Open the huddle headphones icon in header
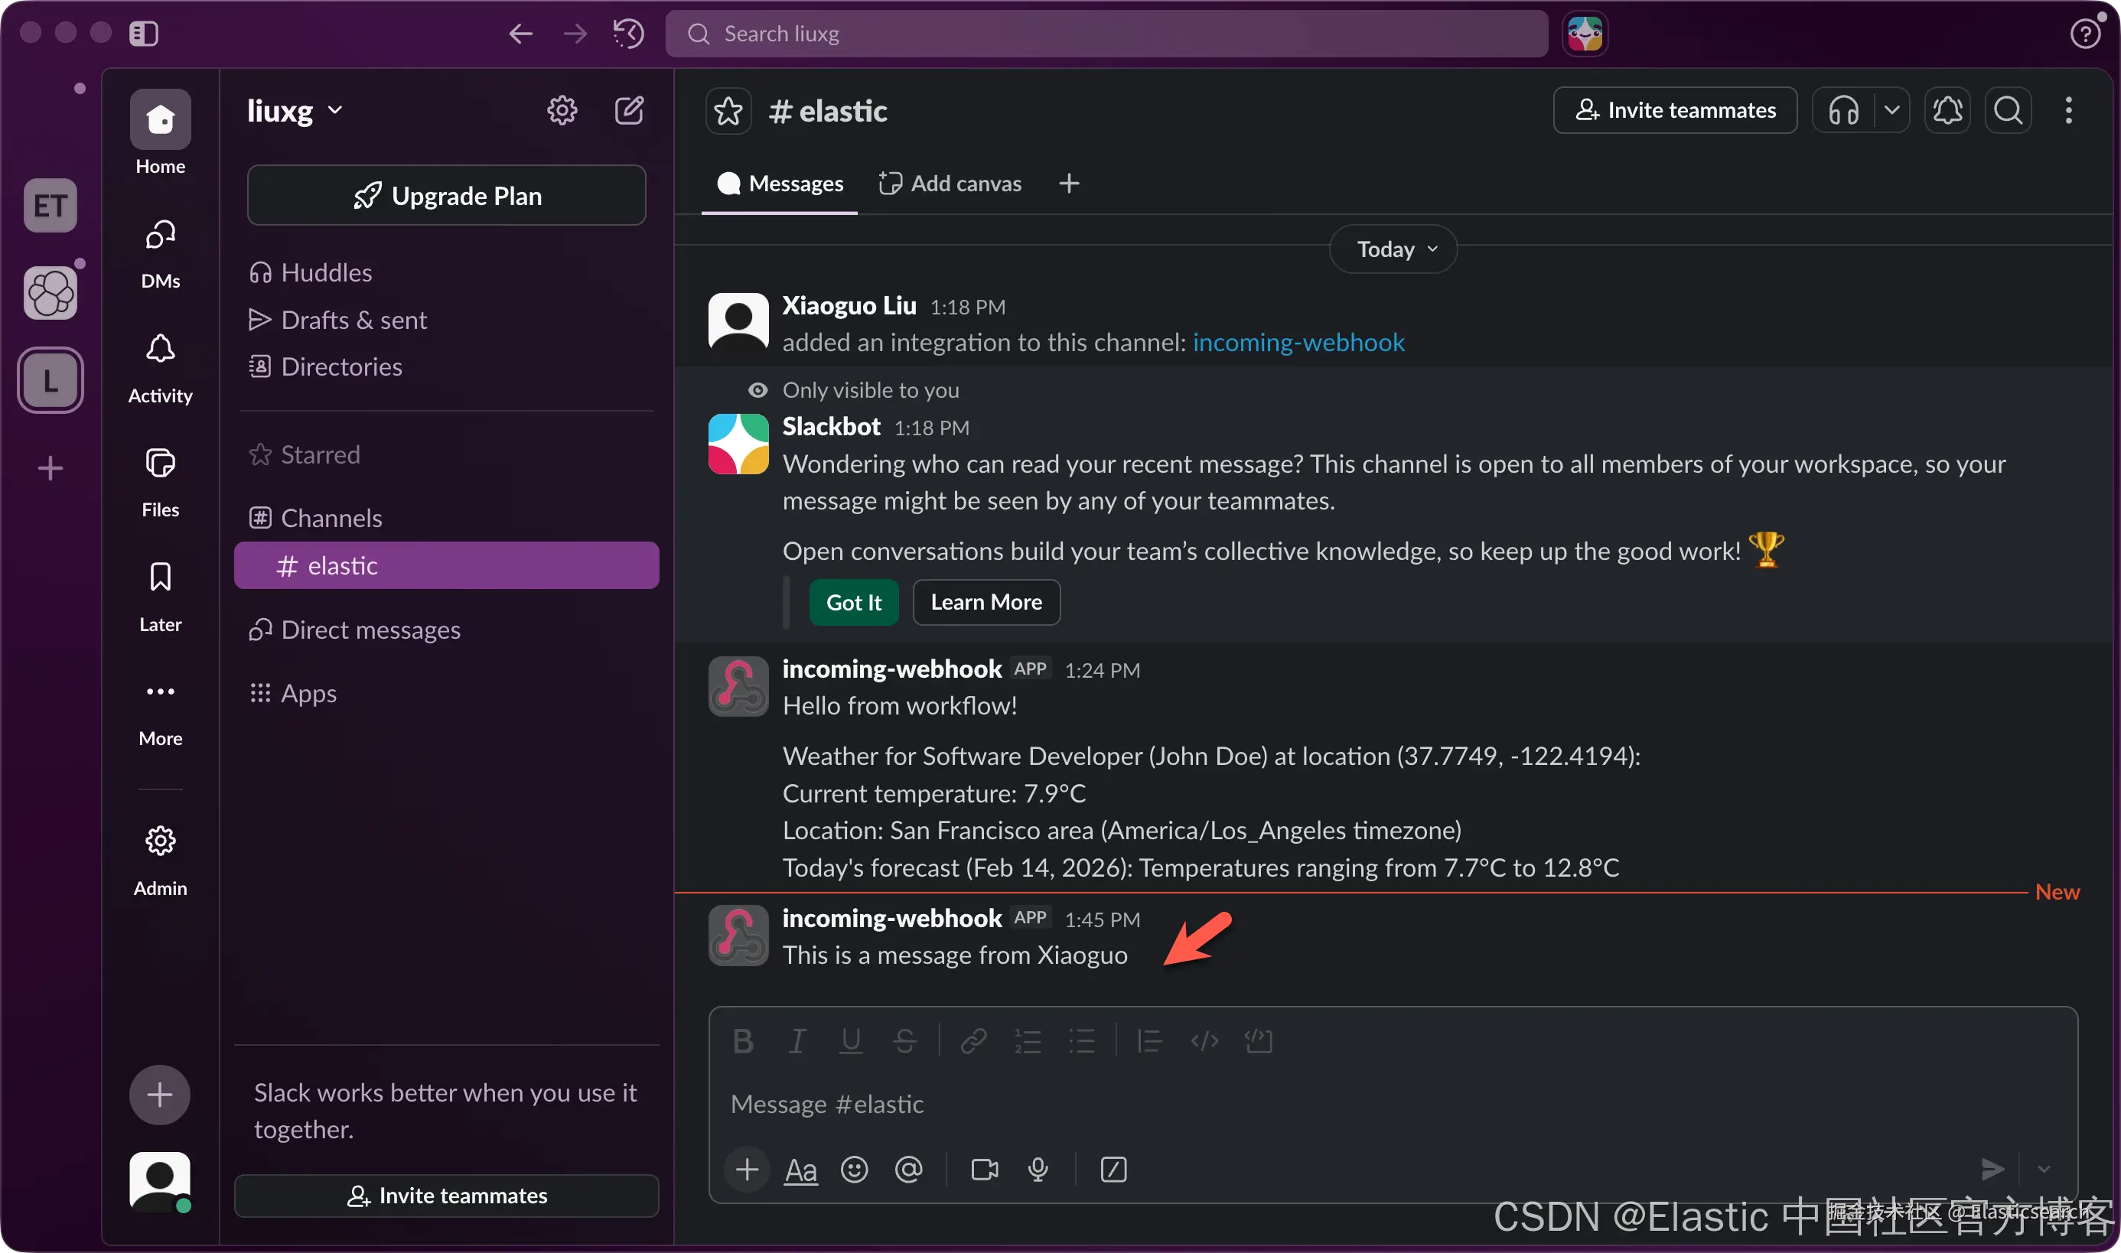The width and height of the screenshot is (2121, 1253). (1843, 111)
